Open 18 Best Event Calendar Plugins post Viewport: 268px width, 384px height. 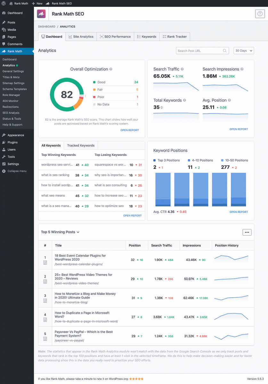tap(80, 258)
